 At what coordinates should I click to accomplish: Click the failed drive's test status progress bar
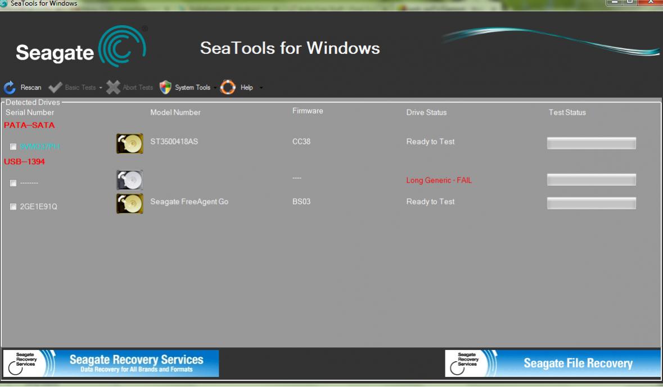pos(591,180)
